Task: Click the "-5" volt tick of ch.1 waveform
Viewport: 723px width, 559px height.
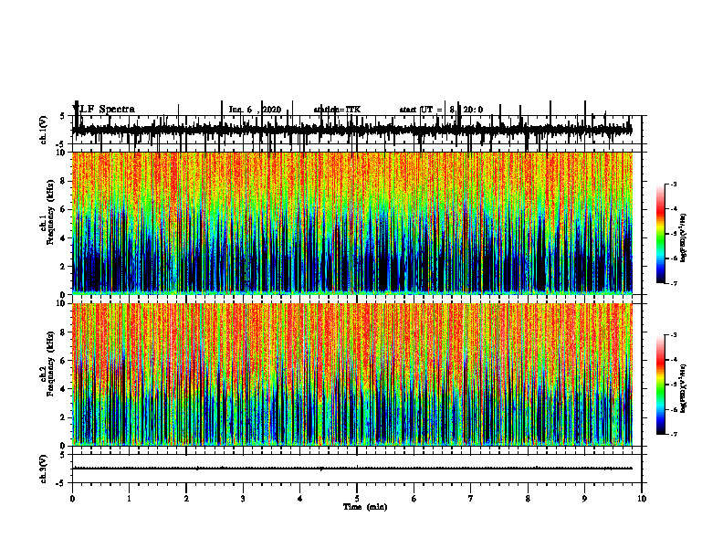Action: [61, 144]
